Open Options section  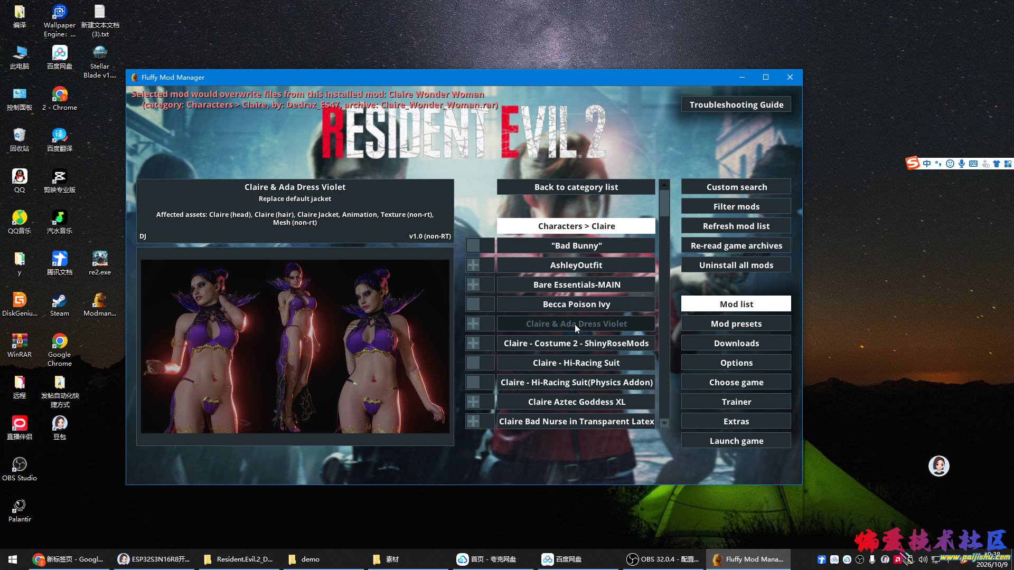pos(736,363)
